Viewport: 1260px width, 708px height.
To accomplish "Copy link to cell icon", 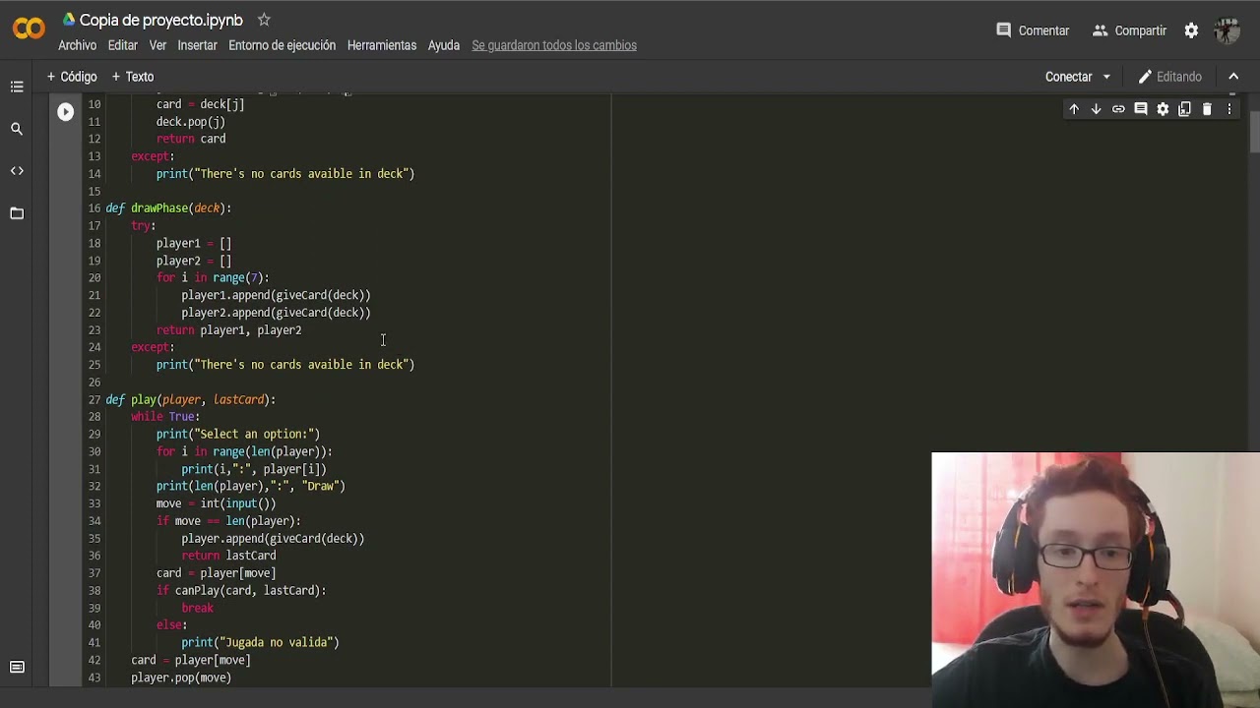I will point(1118,109).
